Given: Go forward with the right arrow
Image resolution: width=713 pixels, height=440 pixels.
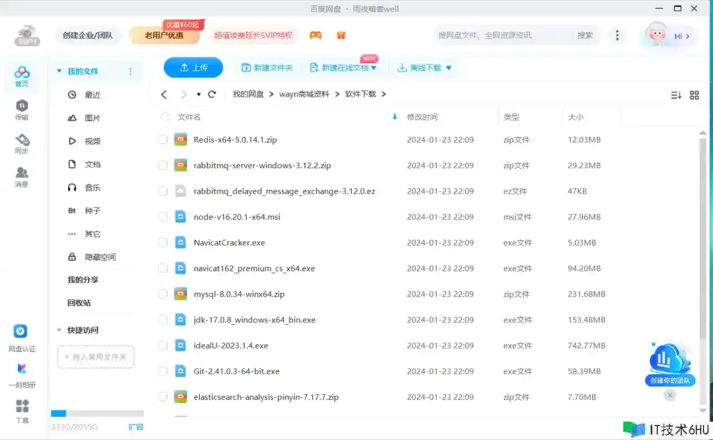Looking at the screenshot, I should (x=183, y=94).
